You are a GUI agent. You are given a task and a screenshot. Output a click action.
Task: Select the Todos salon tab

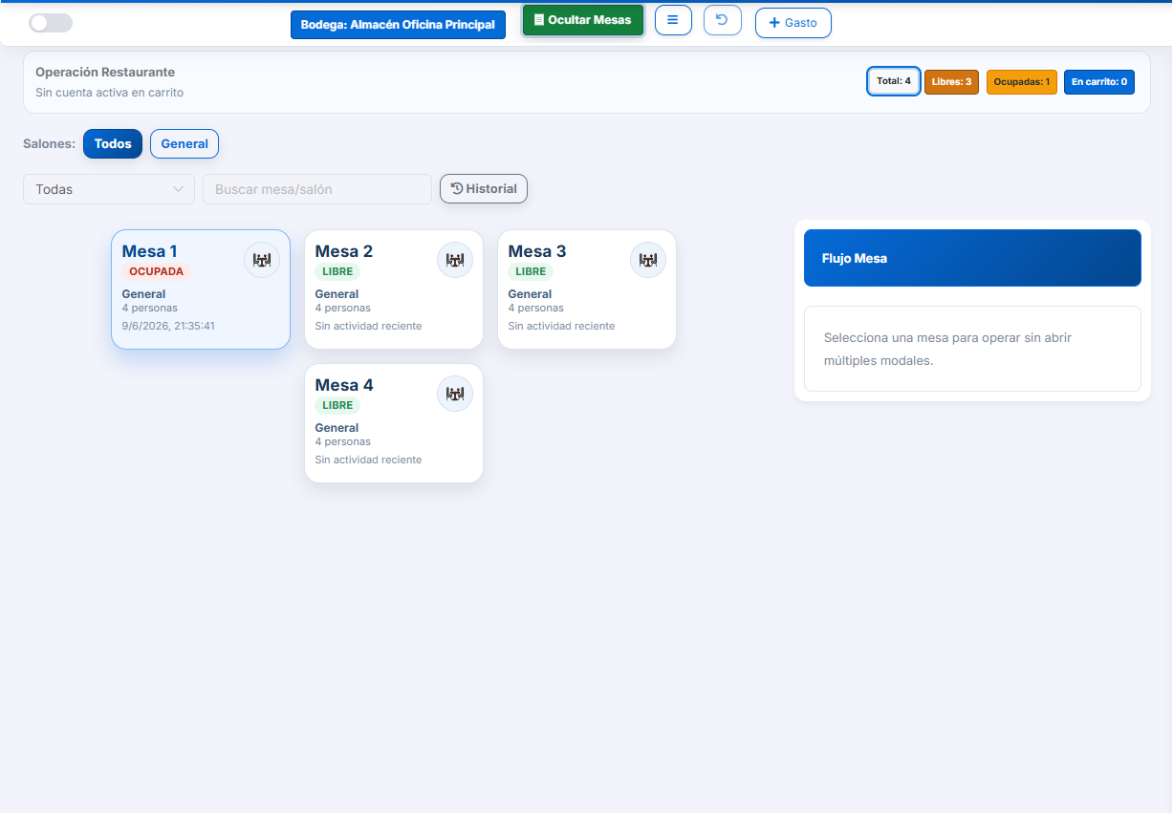pos(113,143)
